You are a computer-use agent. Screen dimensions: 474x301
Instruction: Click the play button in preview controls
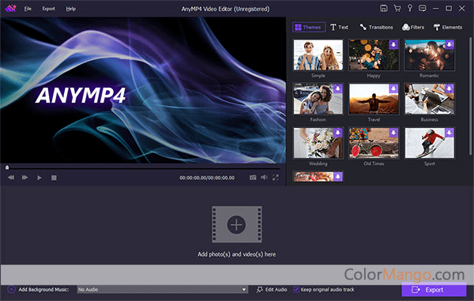(39, 178)
